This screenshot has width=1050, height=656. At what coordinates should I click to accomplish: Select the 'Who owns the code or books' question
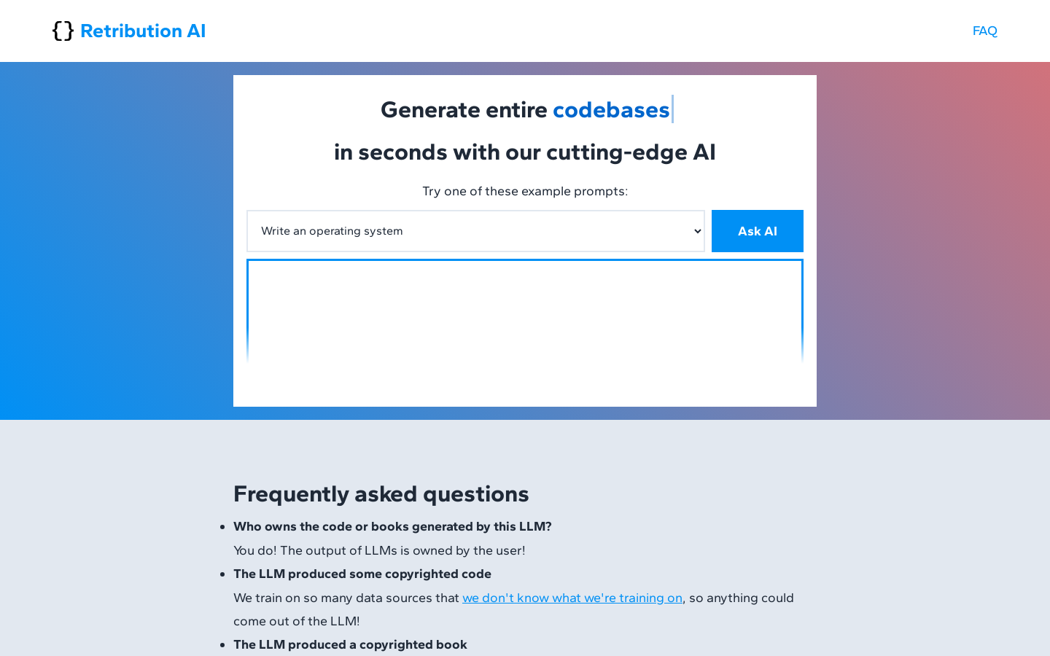392,526
